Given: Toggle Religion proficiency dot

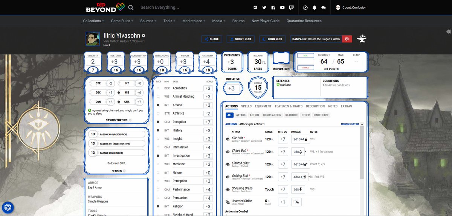Looking at the screenshot, I should click(158, 206).
